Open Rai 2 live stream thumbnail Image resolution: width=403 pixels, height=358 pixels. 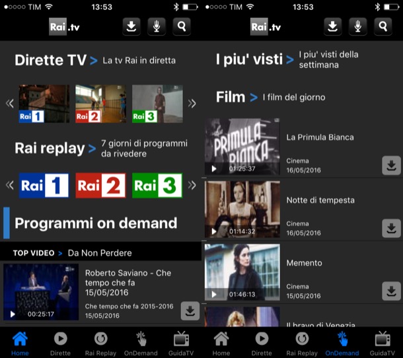[x=100, y=104]
